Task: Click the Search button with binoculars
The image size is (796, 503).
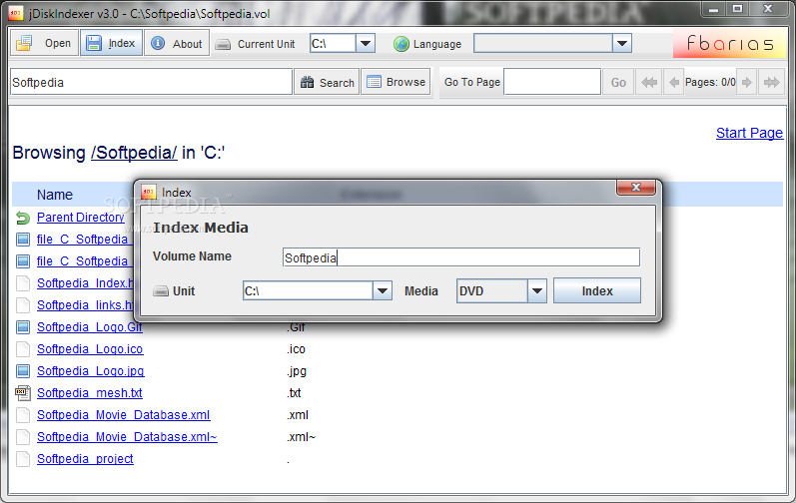Action: (x=327, y=82)
